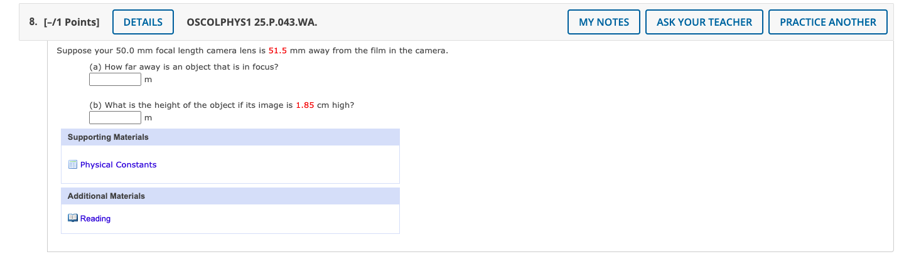Click the "8. [-/1 Points]" label

click(x=64, y=22)
